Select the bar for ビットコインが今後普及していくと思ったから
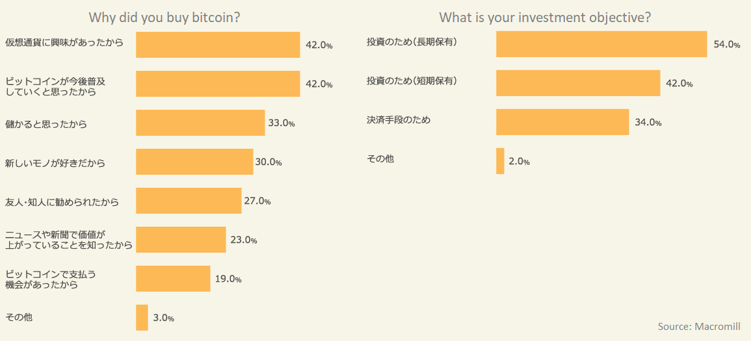The image size is (751, 341). (218, 84)
